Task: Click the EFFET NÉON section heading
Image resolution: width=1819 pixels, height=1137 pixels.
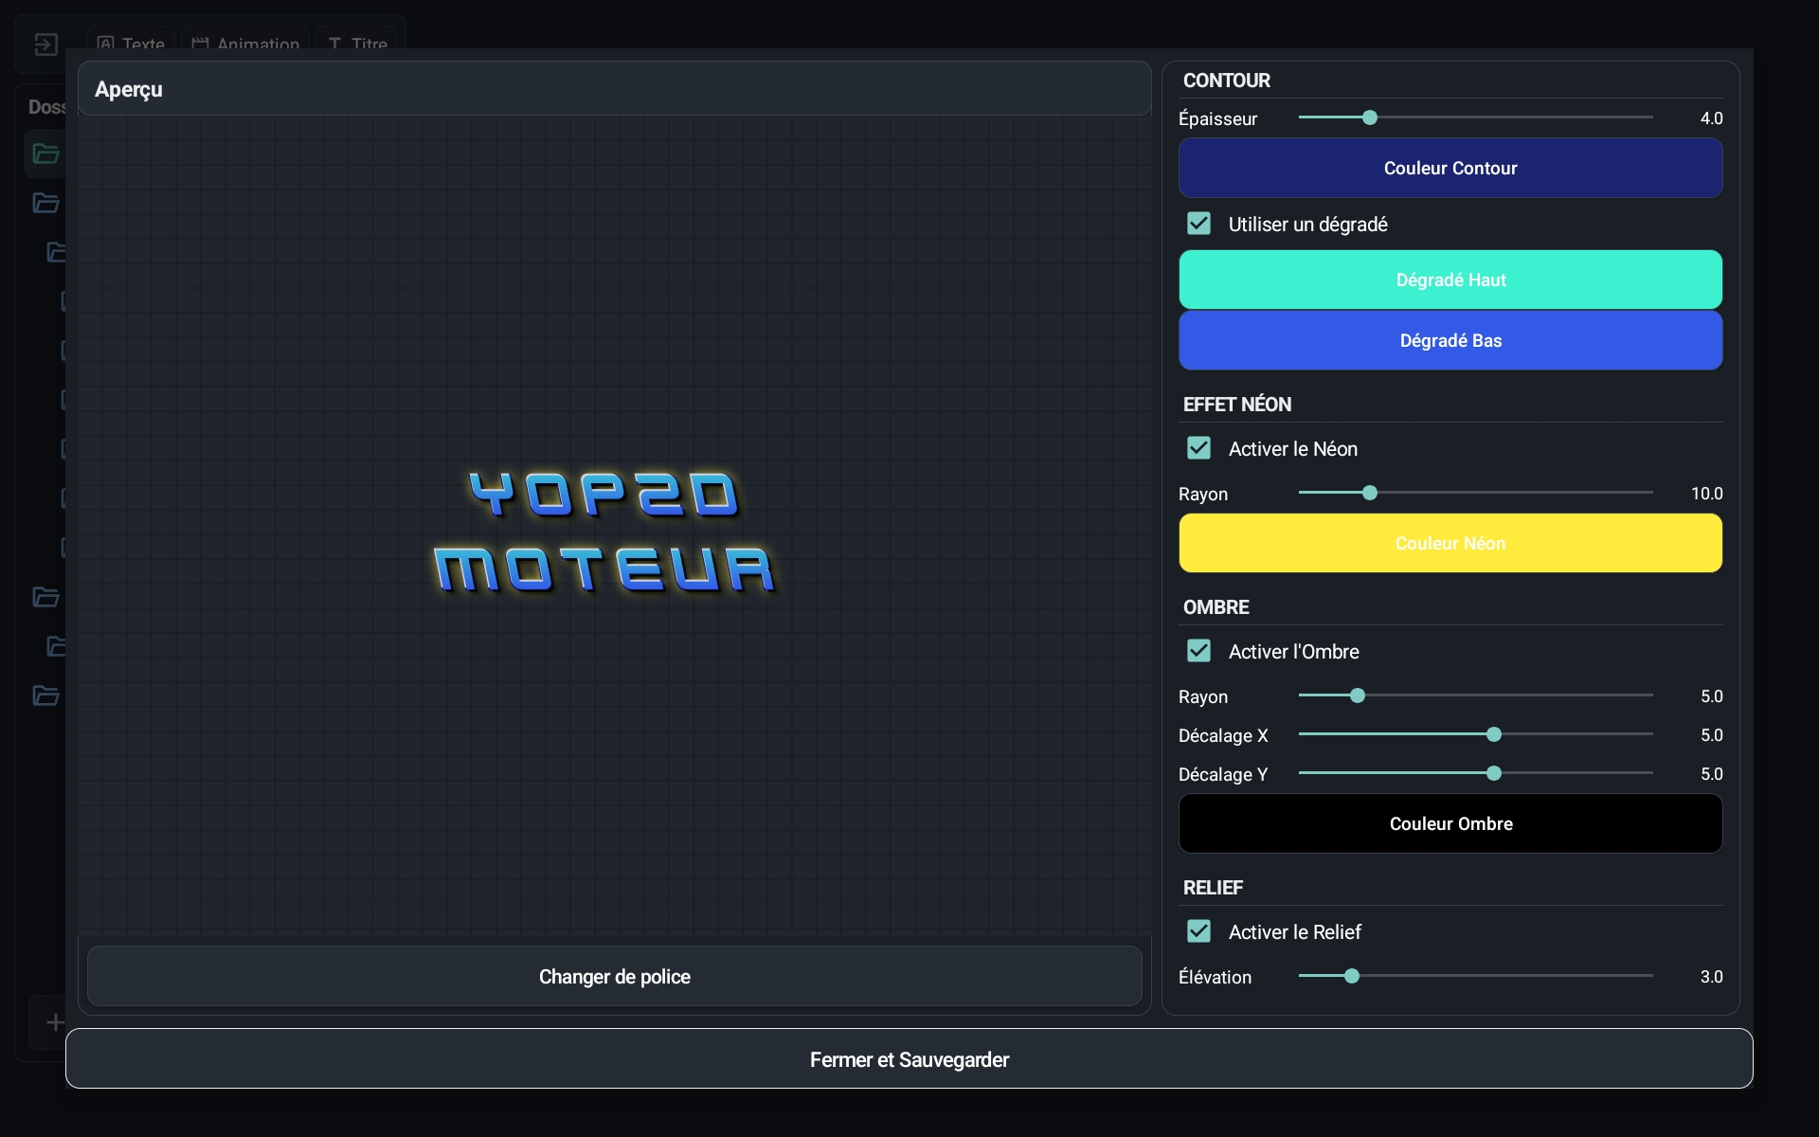Action: coord(1236,405)
